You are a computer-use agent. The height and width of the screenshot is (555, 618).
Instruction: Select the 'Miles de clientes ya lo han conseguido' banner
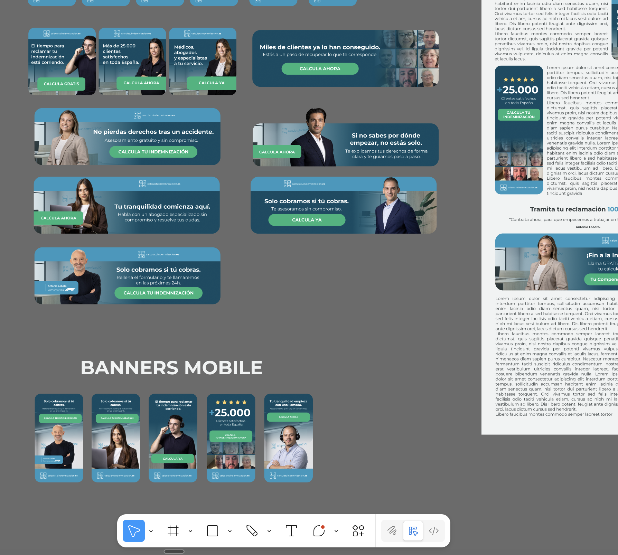pos(345,58)
